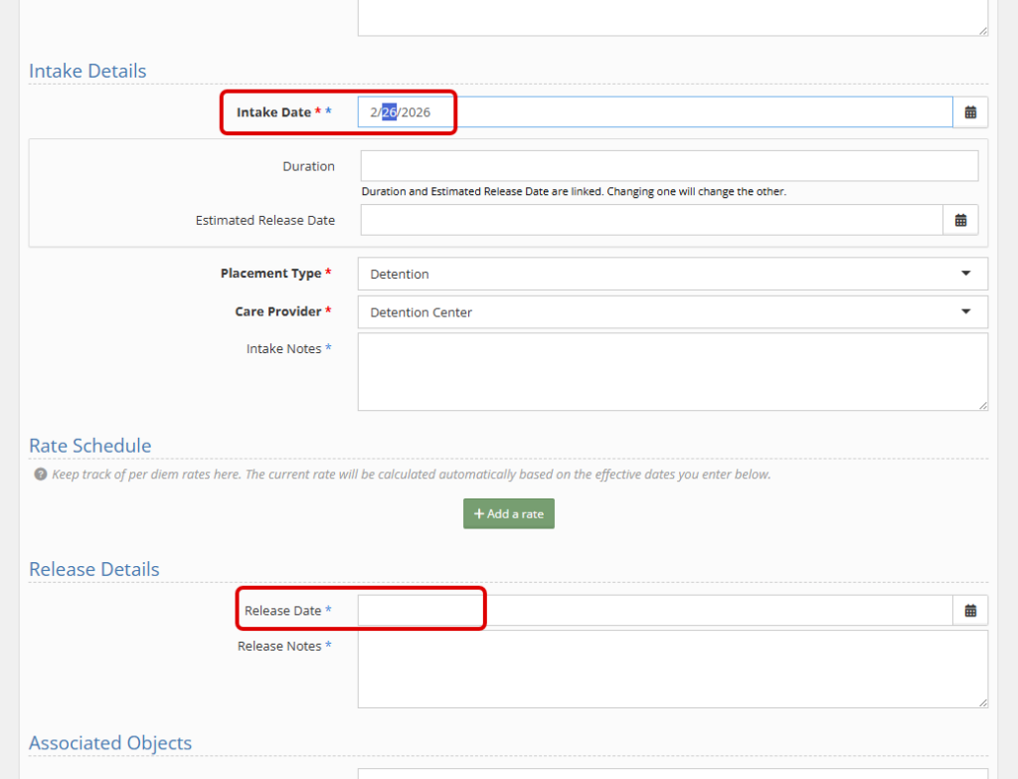Open the Estimated Release Date calendar picker
Viewport: 1018px width, 779px height.
[960, 220]
